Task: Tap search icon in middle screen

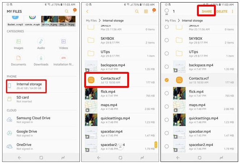Action: 137,11
